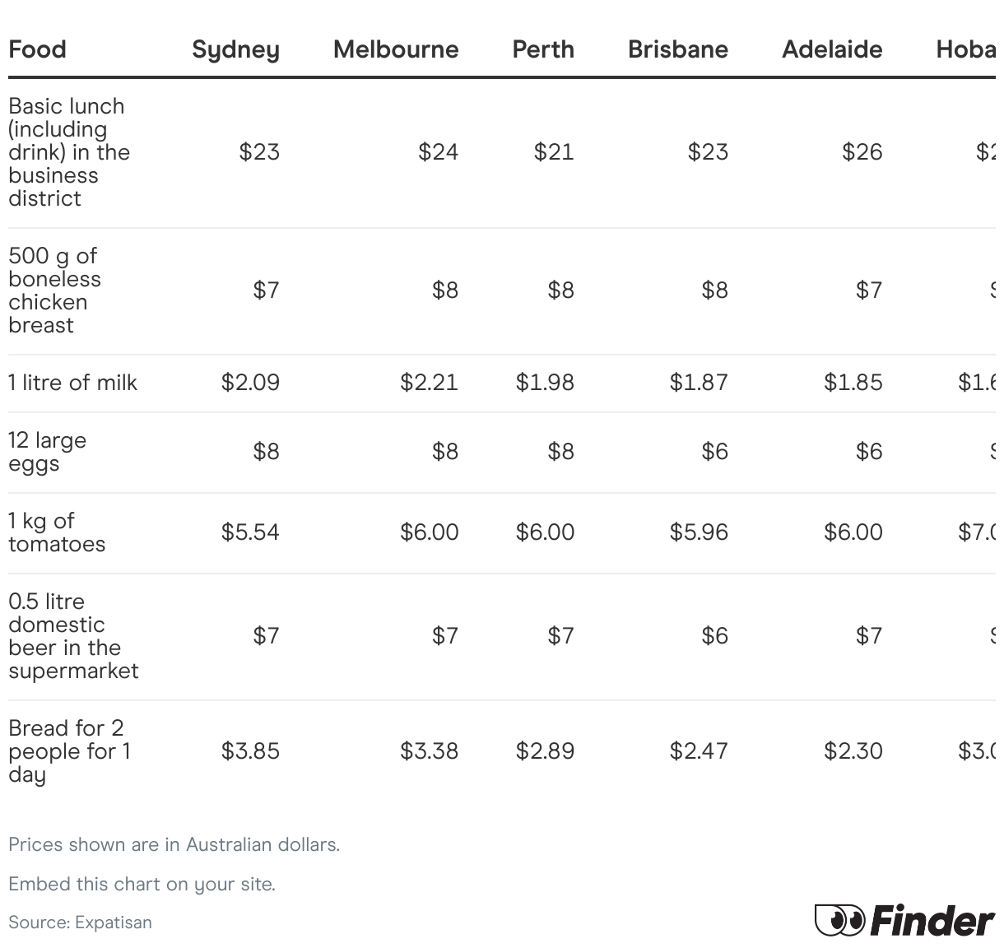The width and height of the screenshot is (1004, 948).
Task: Click Brisbane's $5.96 tomatoes price
Action: click(699, 532)
